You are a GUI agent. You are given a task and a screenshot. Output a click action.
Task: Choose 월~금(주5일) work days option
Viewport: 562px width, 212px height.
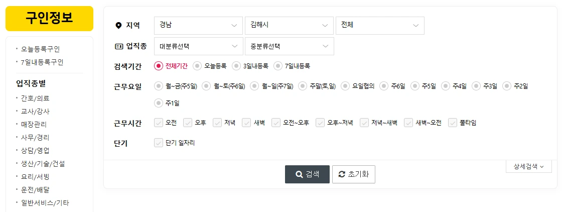point(159,86)
